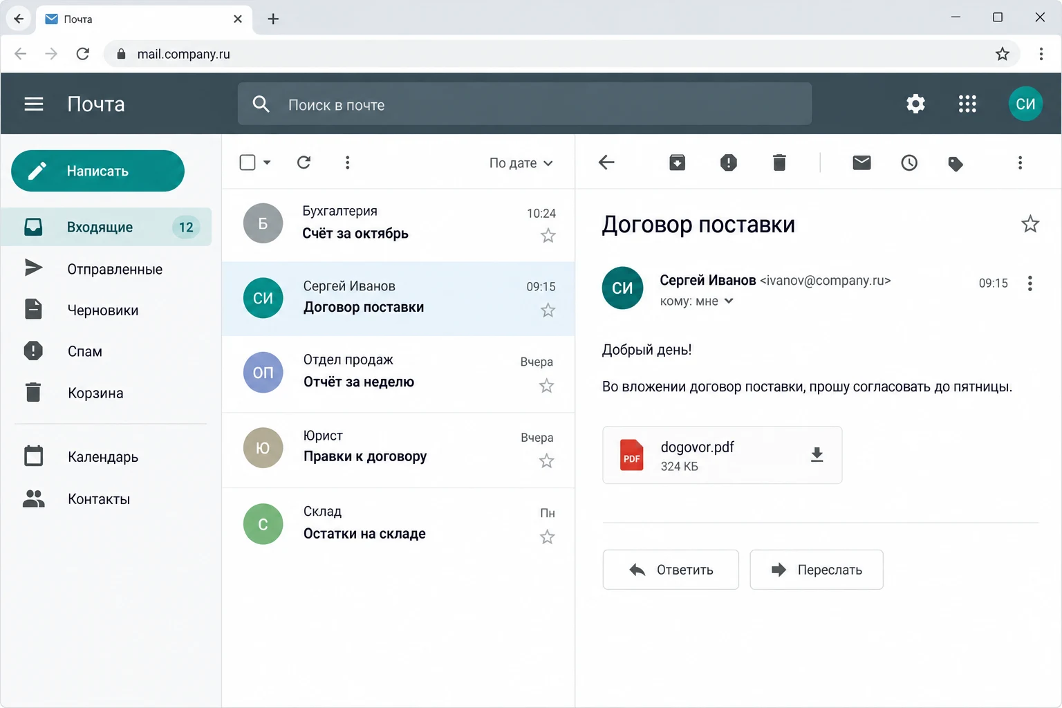This screenshot has width=1062, height=708.
Task: Add a label with tag icon
Action: (956, 163)
